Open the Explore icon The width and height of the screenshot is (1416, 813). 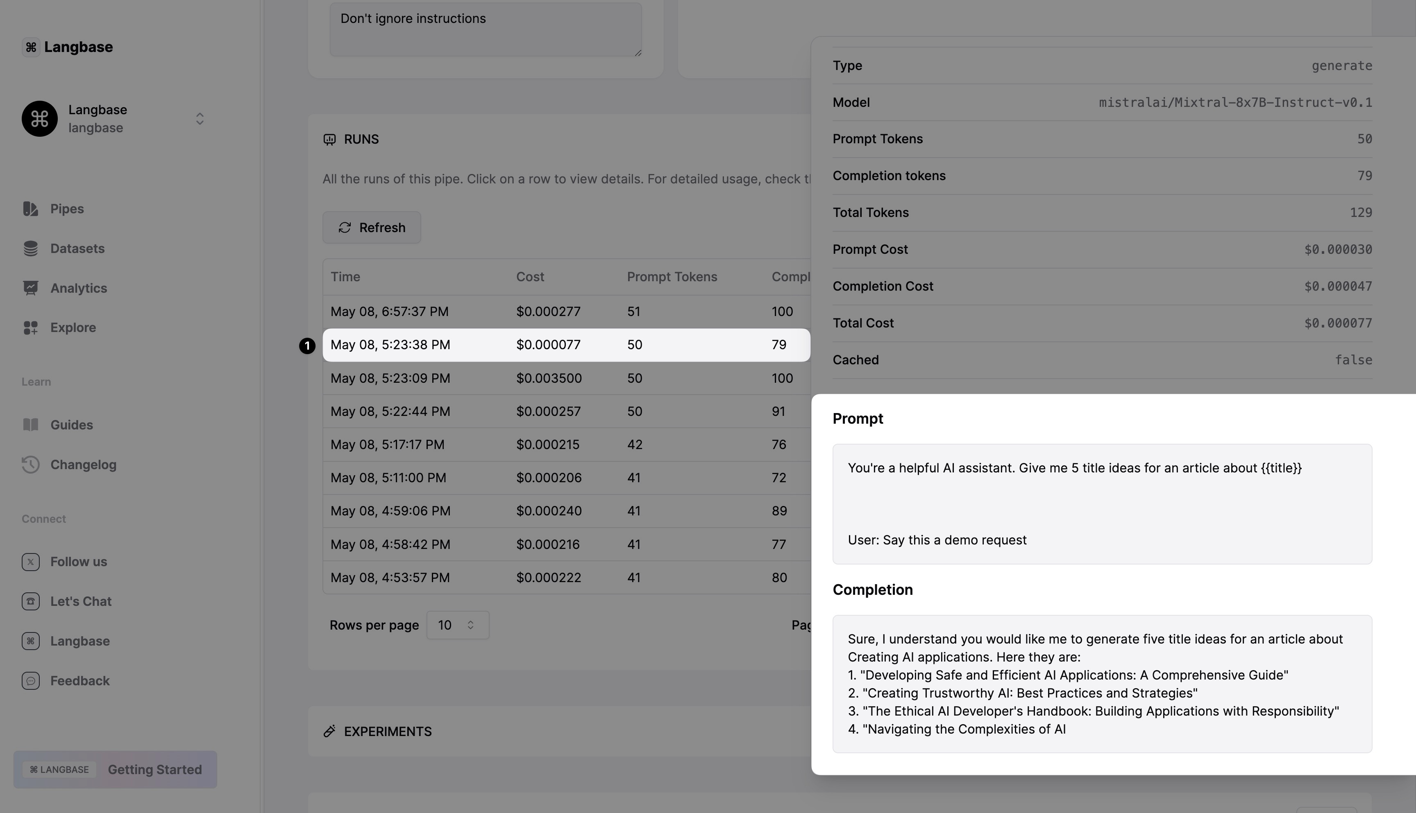click(x=31, y=328)
